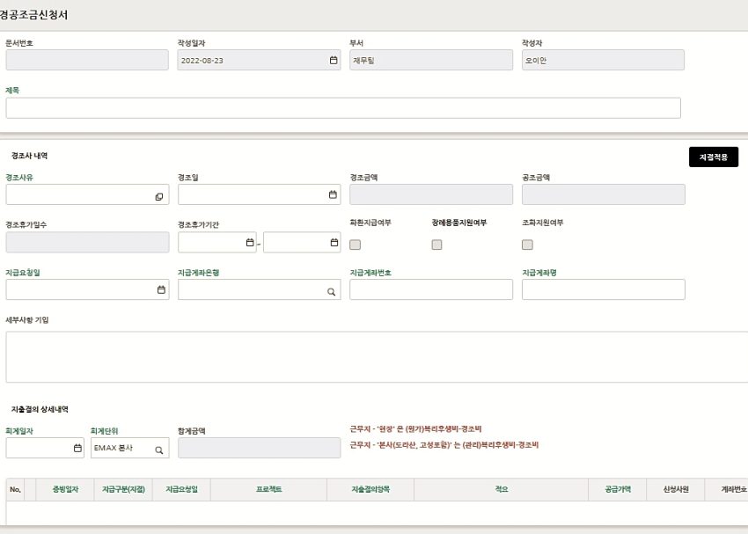Click the 경조금액 field
Screen dimensions: 748x534
click(431, 194)
